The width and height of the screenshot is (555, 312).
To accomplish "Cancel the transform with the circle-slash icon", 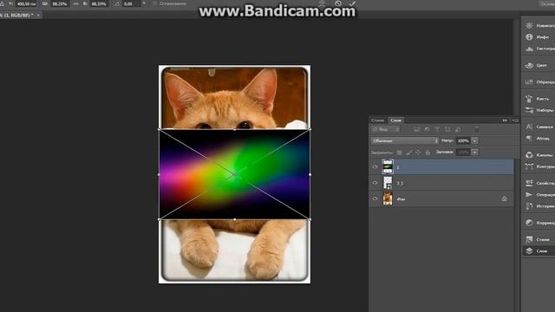I will coord(338,3).
